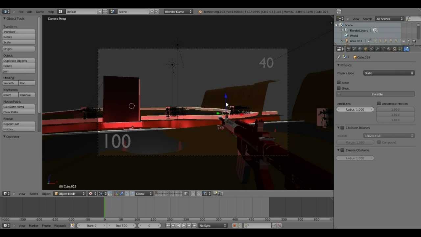Viewport: 421px width, 237px height.
Task: Click the rotate manipulator icon
Action: click(x=127, y=194)
